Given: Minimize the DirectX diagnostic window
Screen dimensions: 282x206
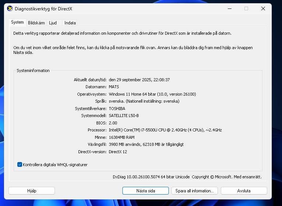Looking at the screenshot, I should pos(230,8).
